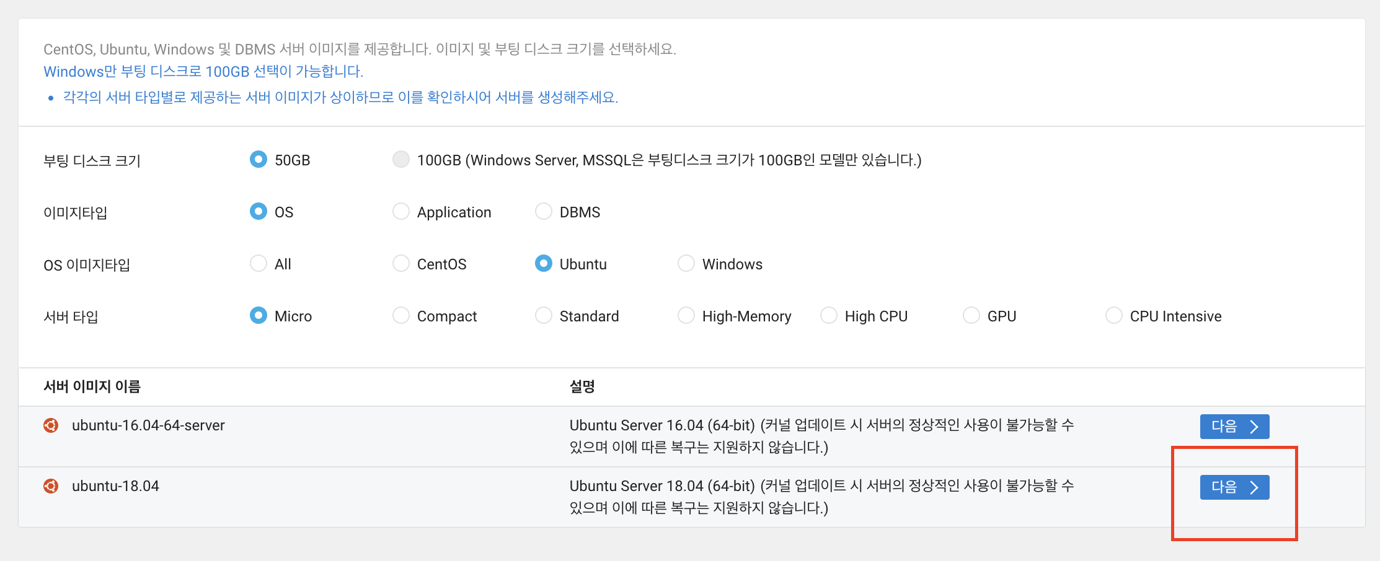
Task: Pick the Micro server type
Action: pyautogui.click(x=259, y=316)
